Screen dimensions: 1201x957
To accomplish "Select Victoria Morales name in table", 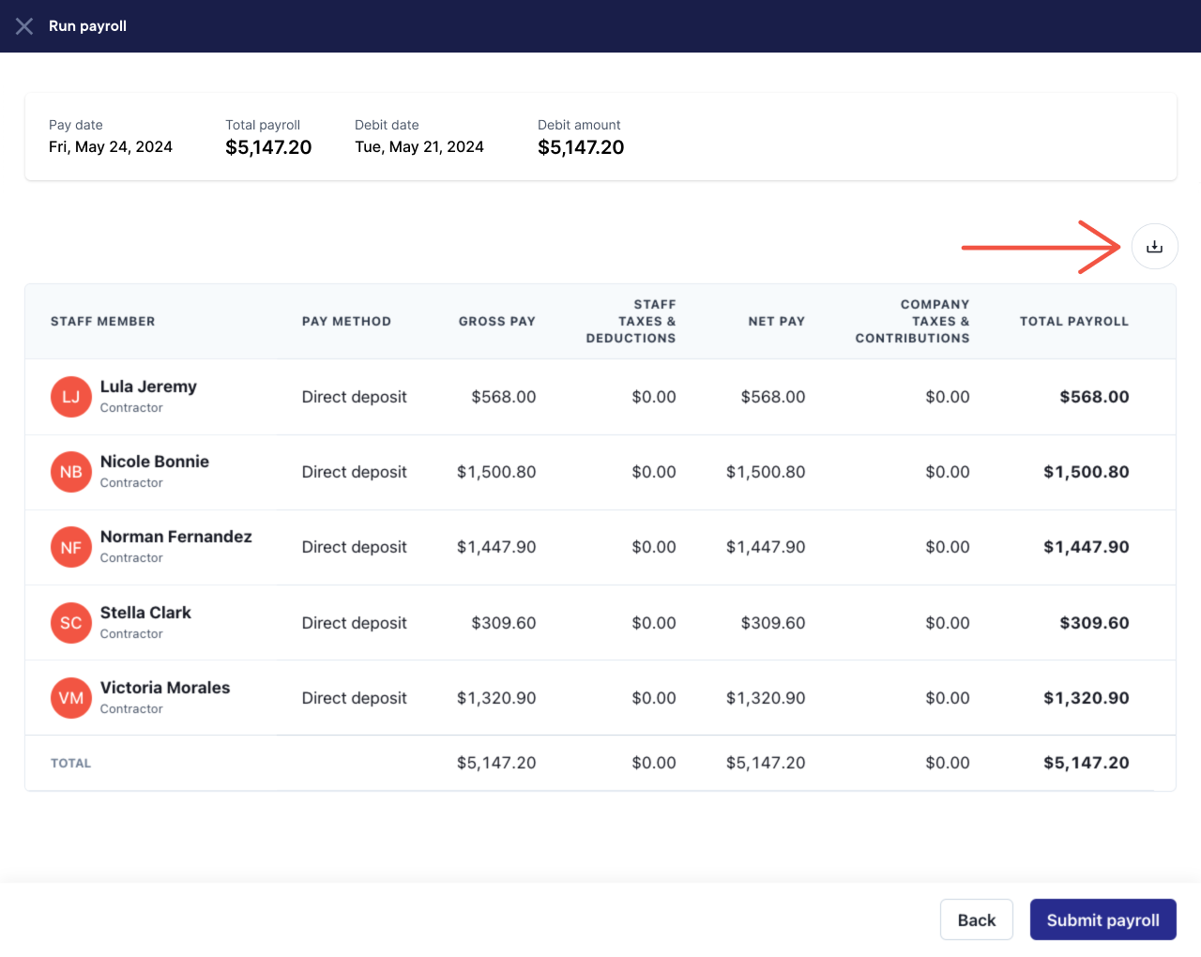I will click(x=165, y=688).
